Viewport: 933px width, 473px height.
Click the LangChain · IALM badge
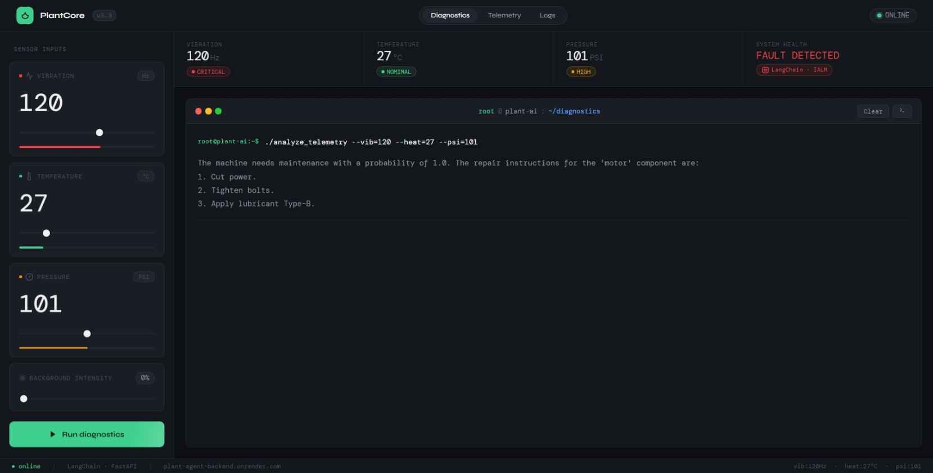pyautogui.click(x=794, y=70)
